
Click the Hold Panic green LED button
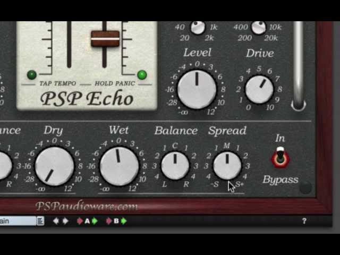pos(142,75)
